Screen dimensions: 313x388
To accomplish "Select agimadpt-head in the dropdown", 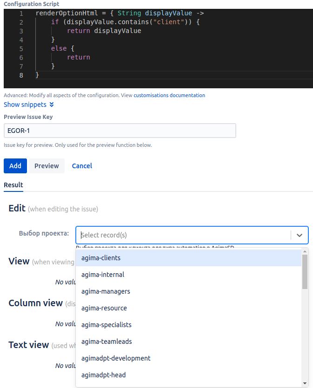I will pos(188,375).
